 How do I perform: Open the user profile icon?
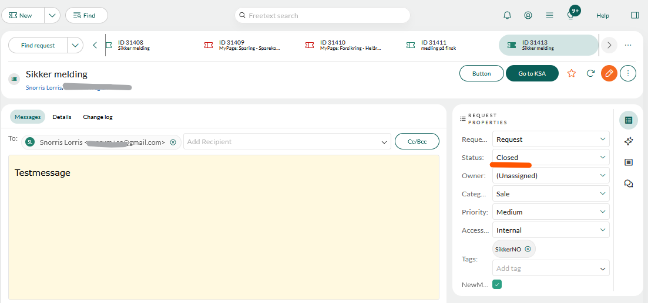pyautogui.click(x=528, y=15)
